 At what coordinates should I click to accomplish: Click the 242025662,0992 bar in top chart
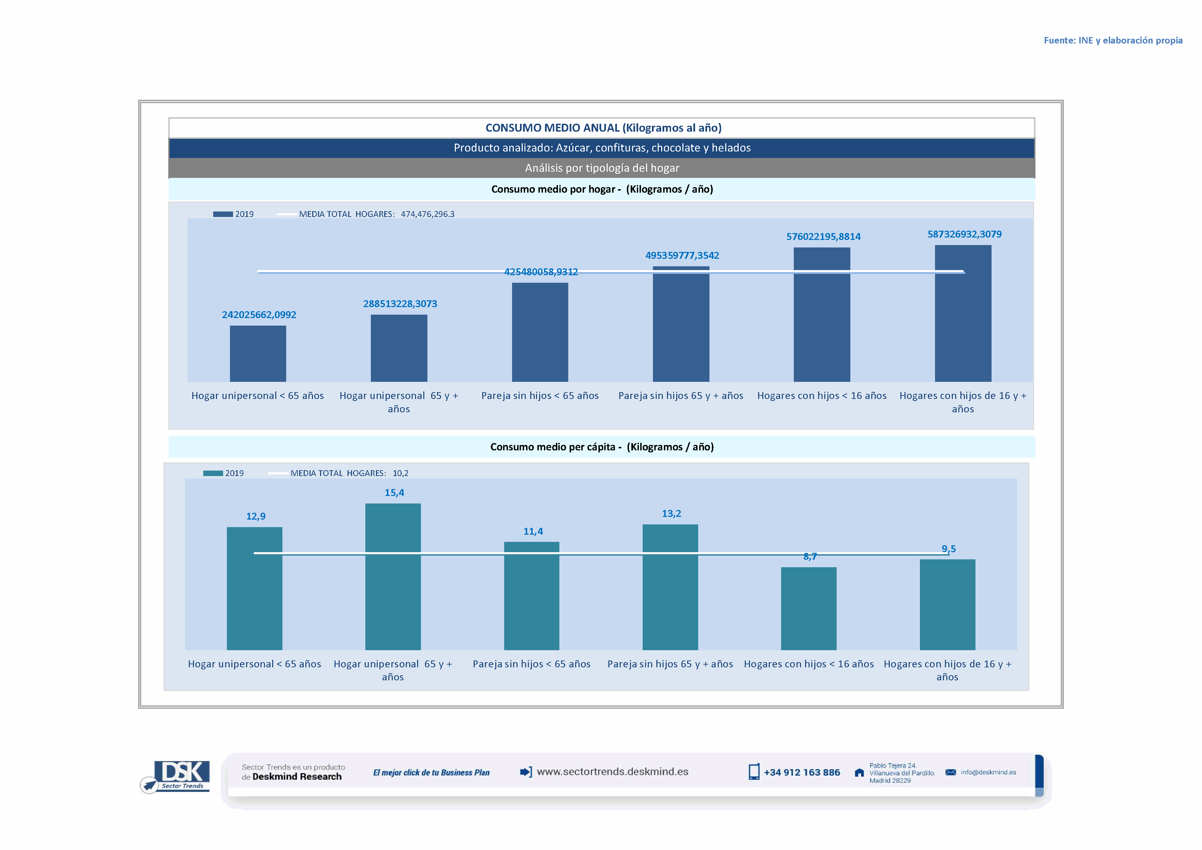pos(258,354)
